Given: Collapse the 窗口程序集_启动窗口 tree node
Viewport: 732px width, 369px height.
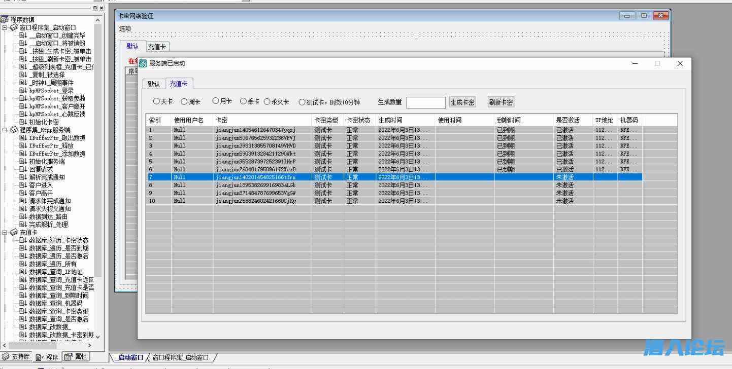Looking at the screenshot, I should pos(5,27).
